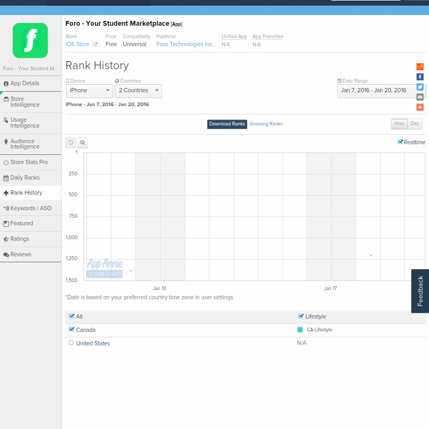The image size is (429, 429).
Task: Share on Reddit via the orange icon
Action: click(x=420, y=66)
